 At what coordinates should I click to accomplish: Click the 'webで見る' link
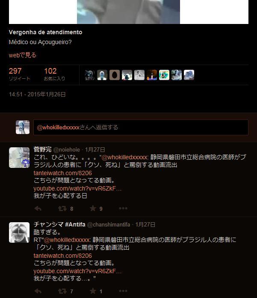(22, 55)
